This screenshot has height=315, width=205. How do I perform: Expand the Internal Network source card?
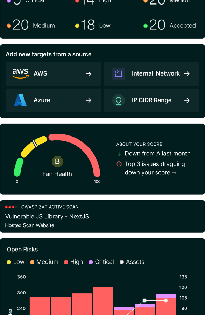pos(151,73)
